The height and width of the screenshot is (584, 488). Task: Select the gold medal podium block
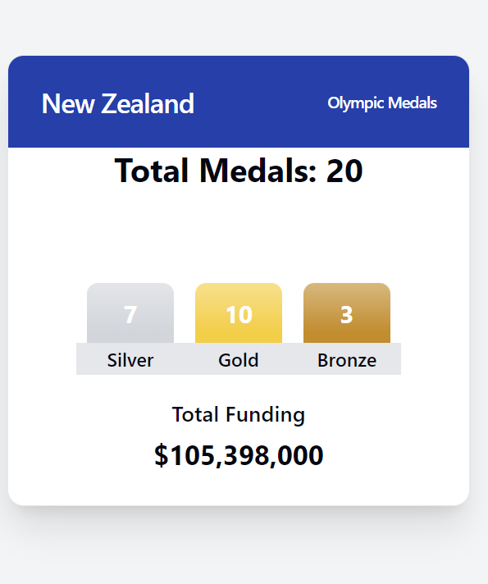coord(239,313)
